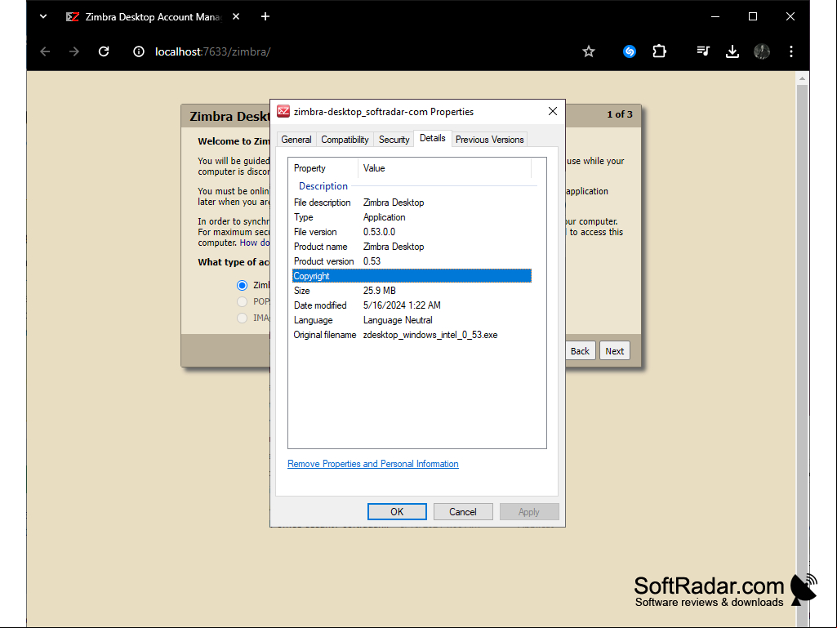The image size is (837, 628).
Task: Click Back in the Zimbra wizard
Action: click(580, 351)
